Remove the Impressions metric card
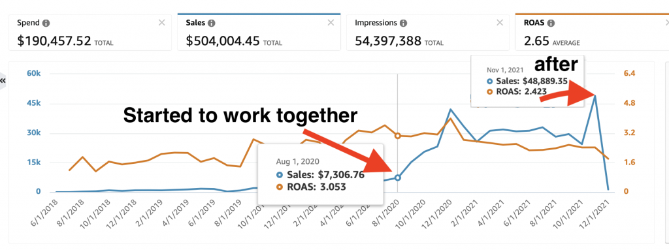669x250 pixels. (x=500, y=23)
